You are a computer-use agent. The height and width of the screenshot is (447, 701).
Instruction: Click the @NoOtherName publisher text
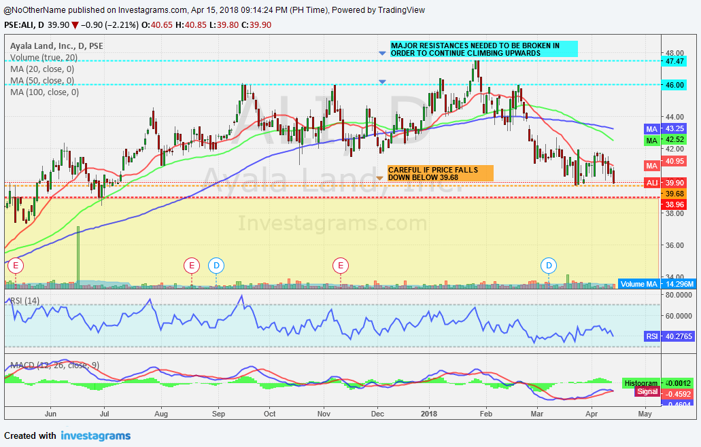click(35, 10)
